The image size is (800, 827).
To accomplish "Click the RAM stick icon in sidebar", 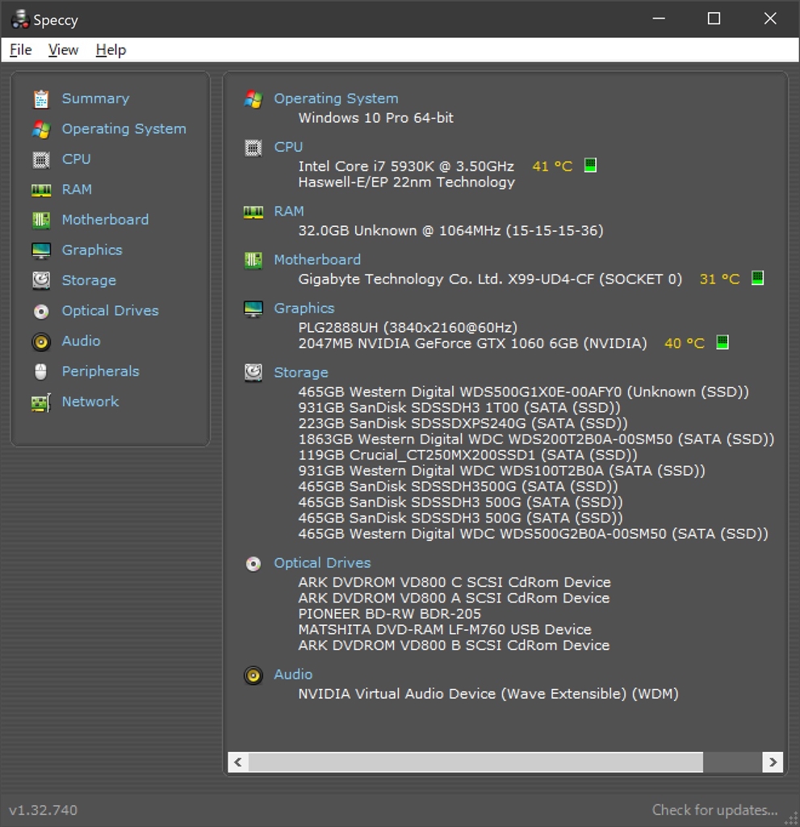I will [41, 190].
